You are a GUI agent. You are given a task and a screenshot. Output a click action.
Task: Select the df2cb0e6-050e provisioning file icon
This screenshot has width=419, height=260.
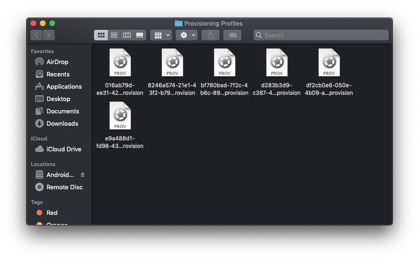(x=329, y=63)
